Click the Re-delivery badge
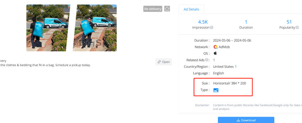This screenshot has height=123, width=302. (153, 9)
